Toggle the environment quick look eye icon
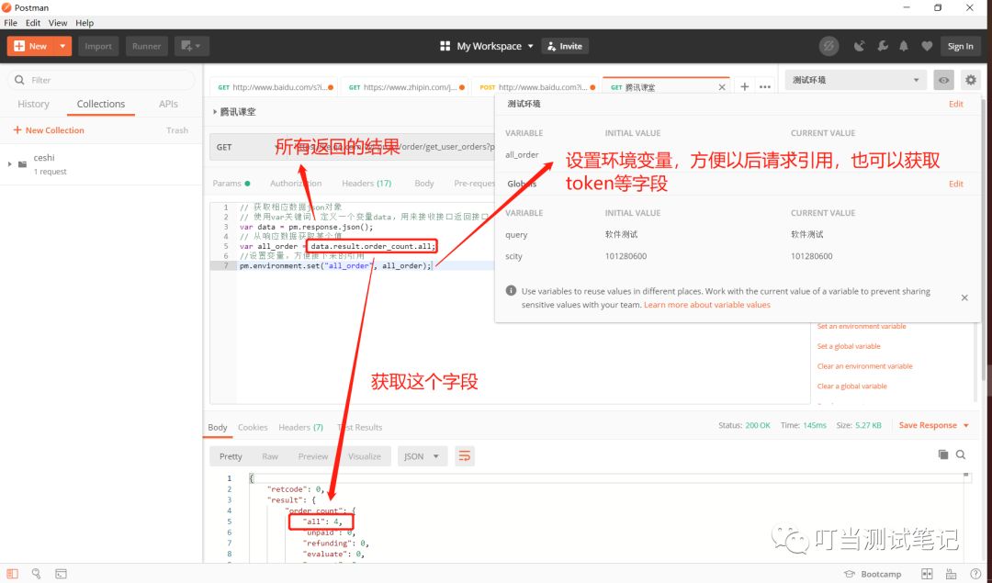992x583 pixels. point(944,80)
